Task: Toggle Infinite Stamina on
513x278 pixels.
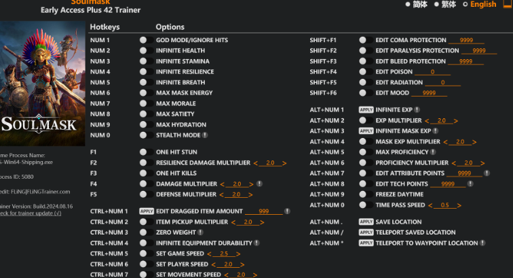Action: click(143, 61)
